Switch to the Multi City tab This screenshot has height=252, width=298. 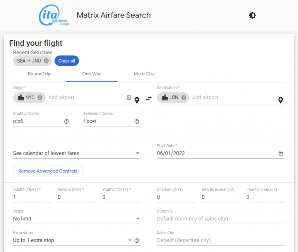pos(144,74)
